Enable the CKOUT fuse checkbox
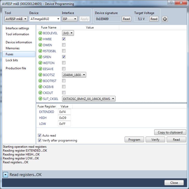Screen dimensions: 189x189 (x=64, y=93)
